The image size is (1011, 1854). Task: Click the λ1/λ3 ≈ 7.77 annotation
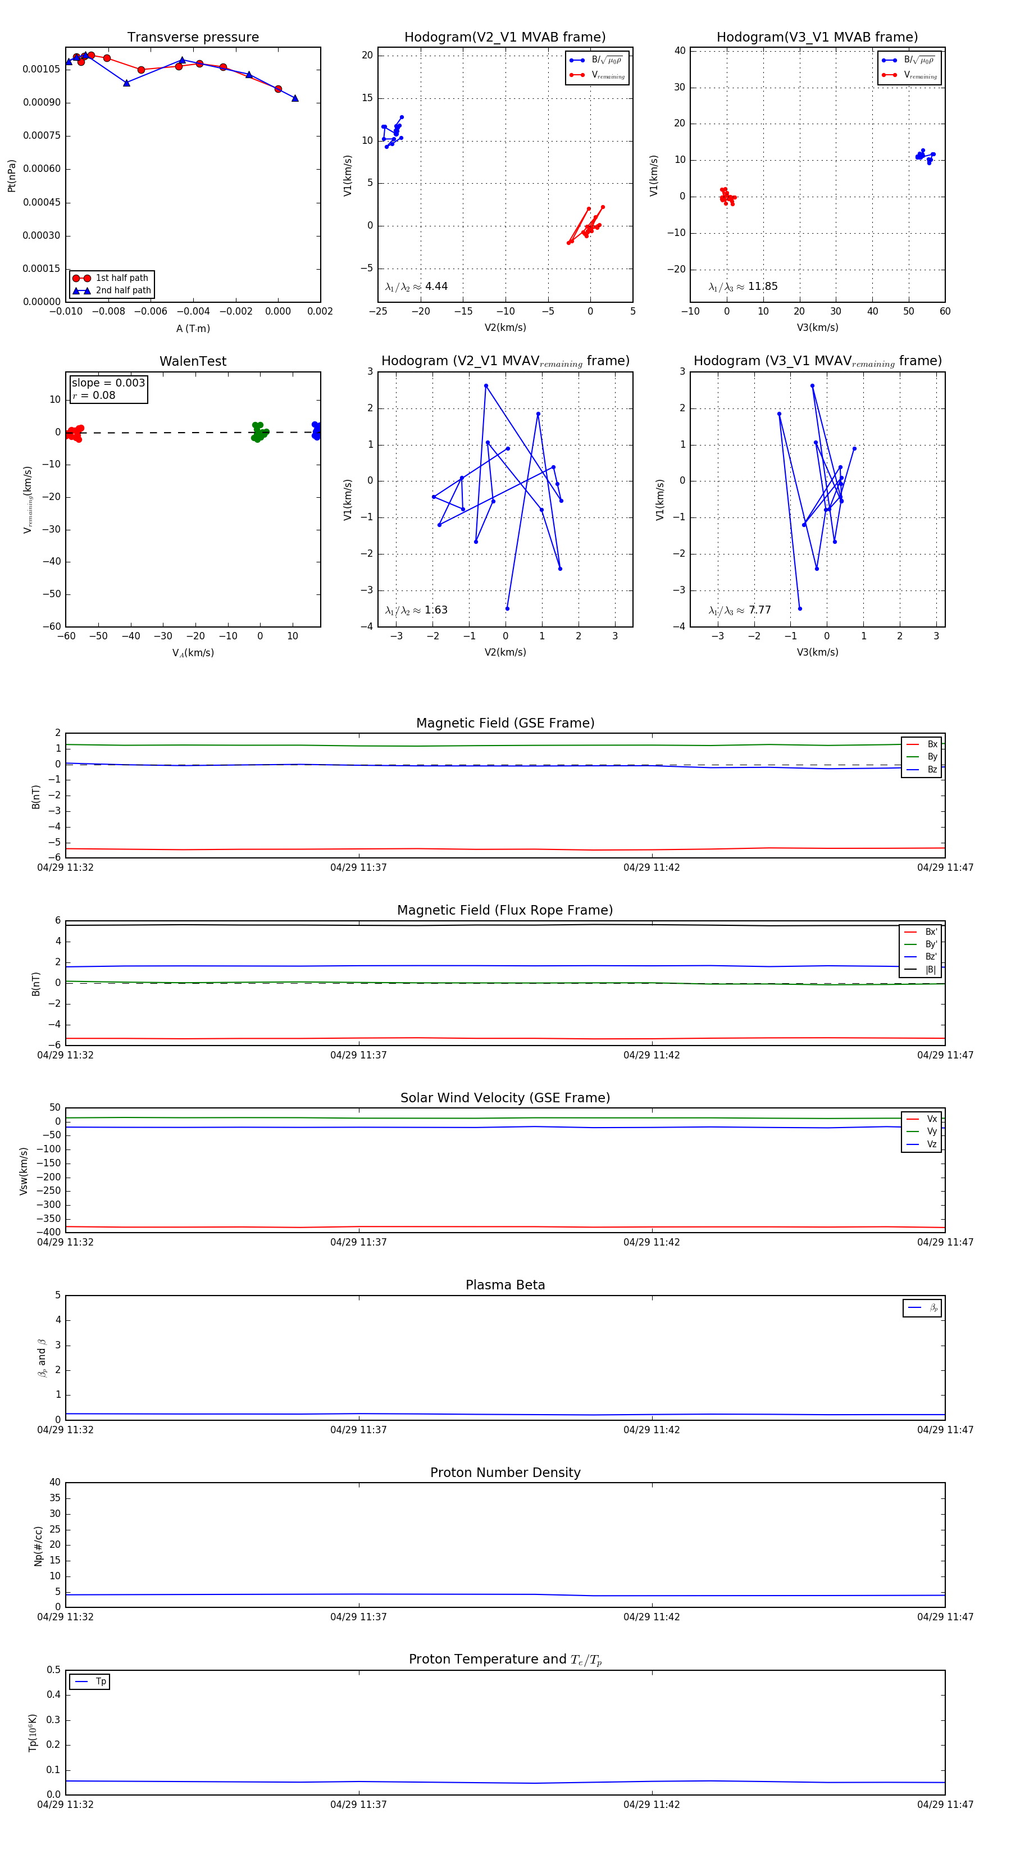click(740, 610)
